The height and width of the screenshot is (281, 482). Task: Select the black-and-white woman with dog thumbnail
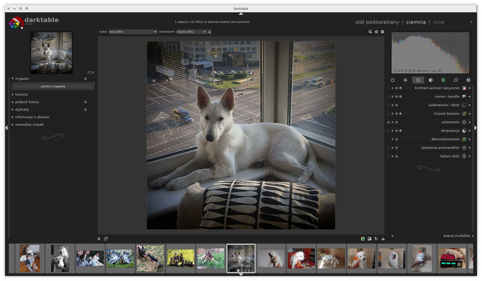coord(60,258)
